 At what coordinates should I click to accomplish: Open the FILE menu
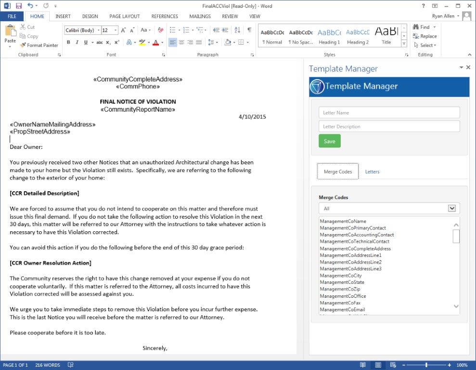point(12,16)
